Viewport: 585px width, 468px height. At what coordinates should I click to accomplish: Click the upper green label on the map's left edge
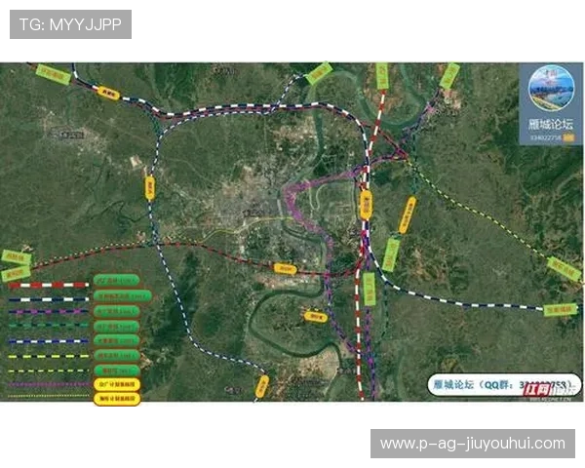(14, 257)
